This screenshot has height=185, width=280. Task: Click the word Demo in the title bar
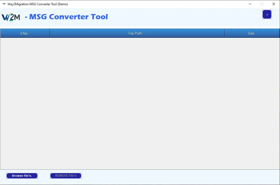63,4
